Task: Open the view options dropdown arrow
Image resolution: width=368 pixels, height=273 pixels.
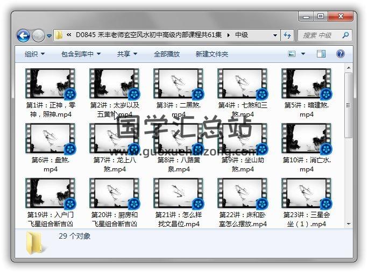Action: click(x=303, y=54)
